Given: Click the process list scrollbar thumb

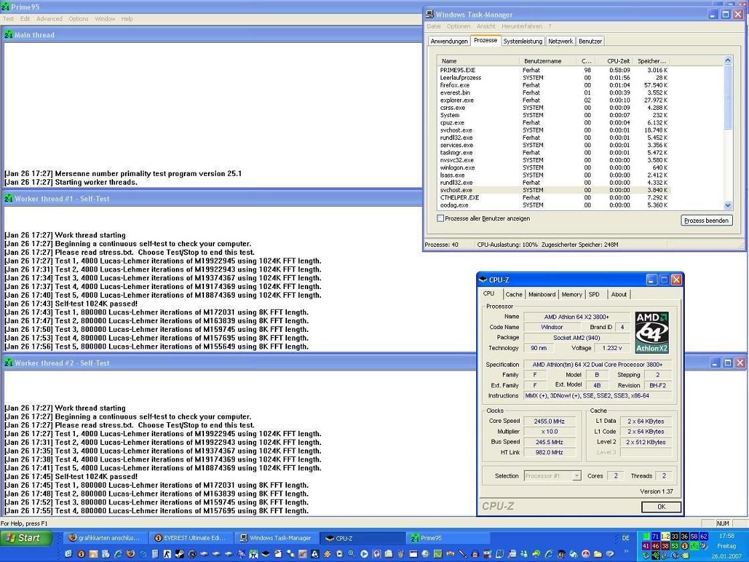Looking at the screenshot, I should [x=728, y=97].
